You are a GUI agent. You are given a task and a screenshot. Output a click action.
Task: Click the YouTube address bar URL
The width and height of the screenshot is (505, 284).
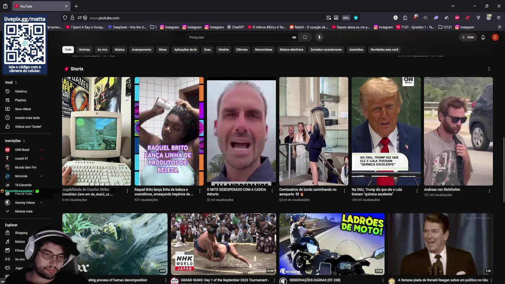pos(105,18)
